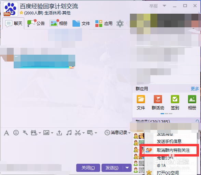
Task: Click the group title 百度经验回享计划交流
Action: 49,6
